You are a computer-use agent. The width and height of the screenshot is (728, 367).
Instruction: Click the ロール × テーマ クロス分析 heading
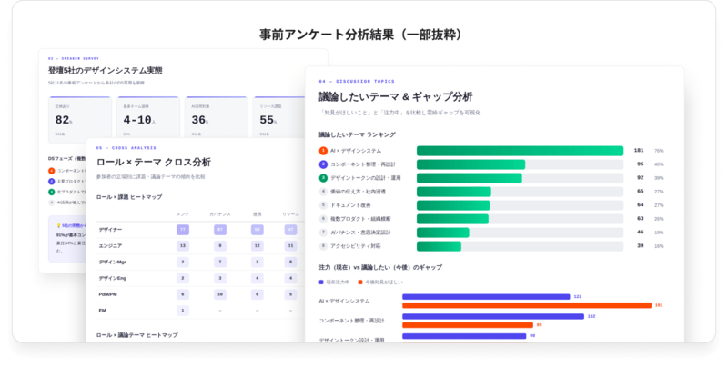pos(154,163)
